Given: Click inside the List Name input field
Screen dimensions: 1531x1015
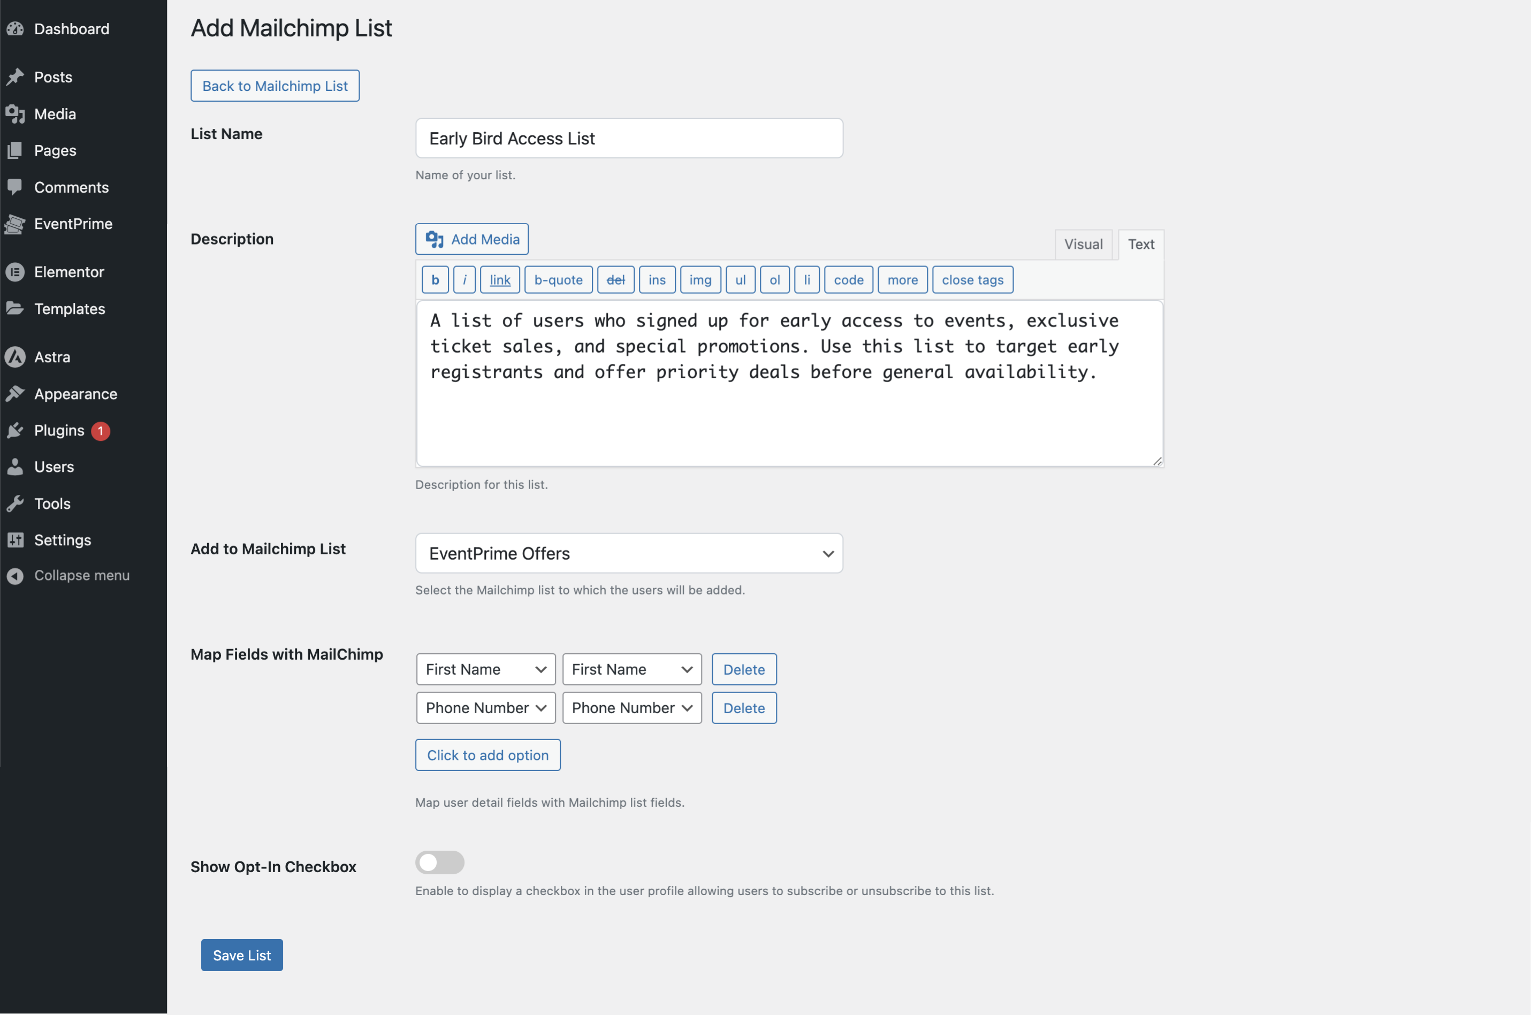Looking at the screenshot, I should point(629,138).
